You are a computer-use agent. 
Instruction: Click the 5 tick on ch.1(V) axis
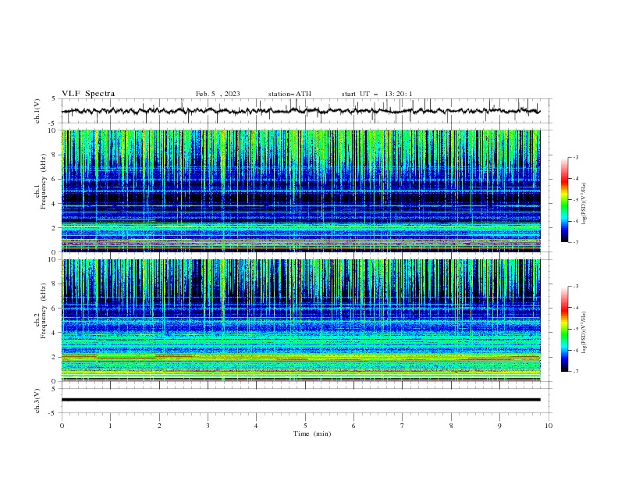[x=53, y=99]
